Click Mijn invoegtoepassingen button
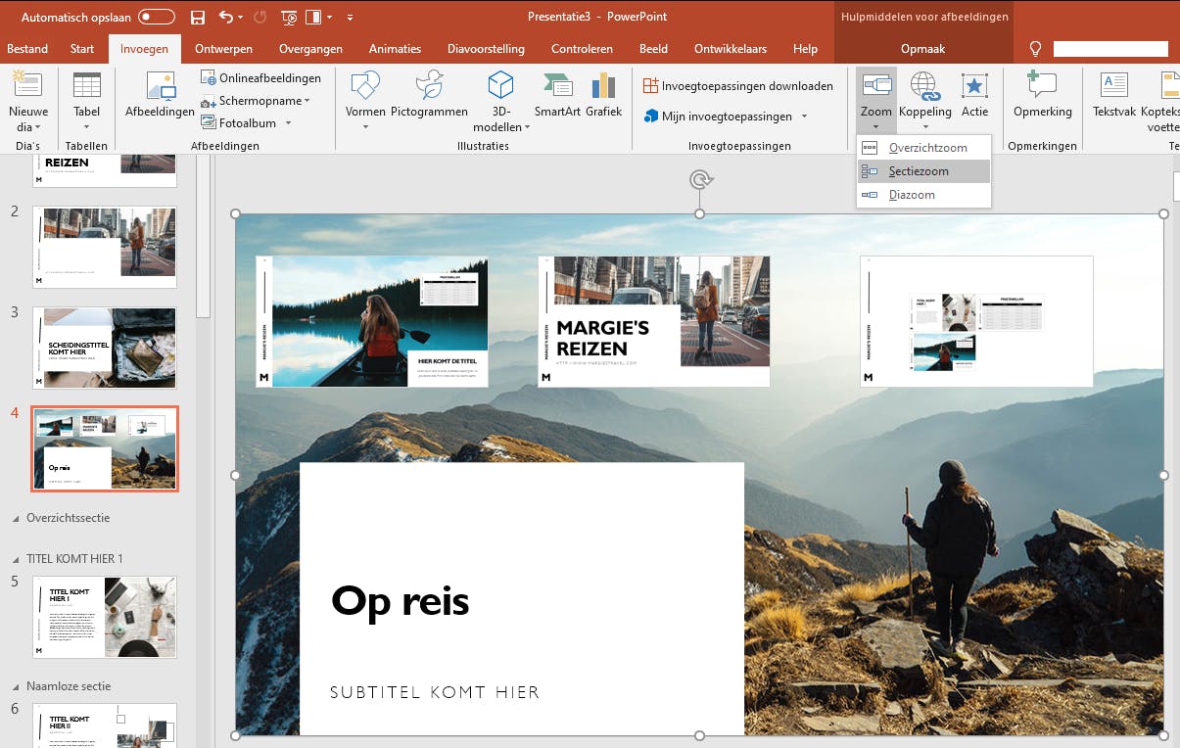Viewport: 1180px width, 748px height. (718, 117)
